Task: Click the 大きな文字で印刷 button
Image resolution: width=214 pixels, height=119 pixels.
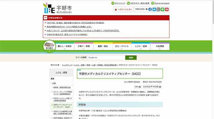Action: coord(152,87)
